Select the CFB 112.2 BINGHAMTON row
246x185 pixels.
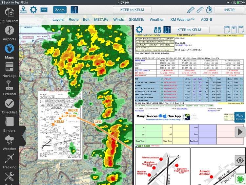(x=189, y=91)
